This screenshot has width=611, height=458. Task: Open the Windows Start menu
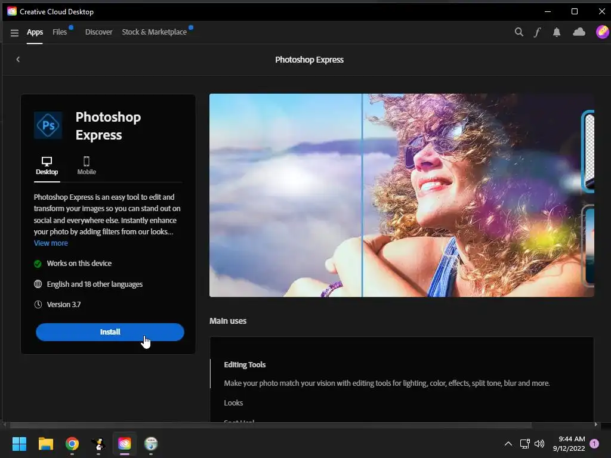(x=19, y=444)
